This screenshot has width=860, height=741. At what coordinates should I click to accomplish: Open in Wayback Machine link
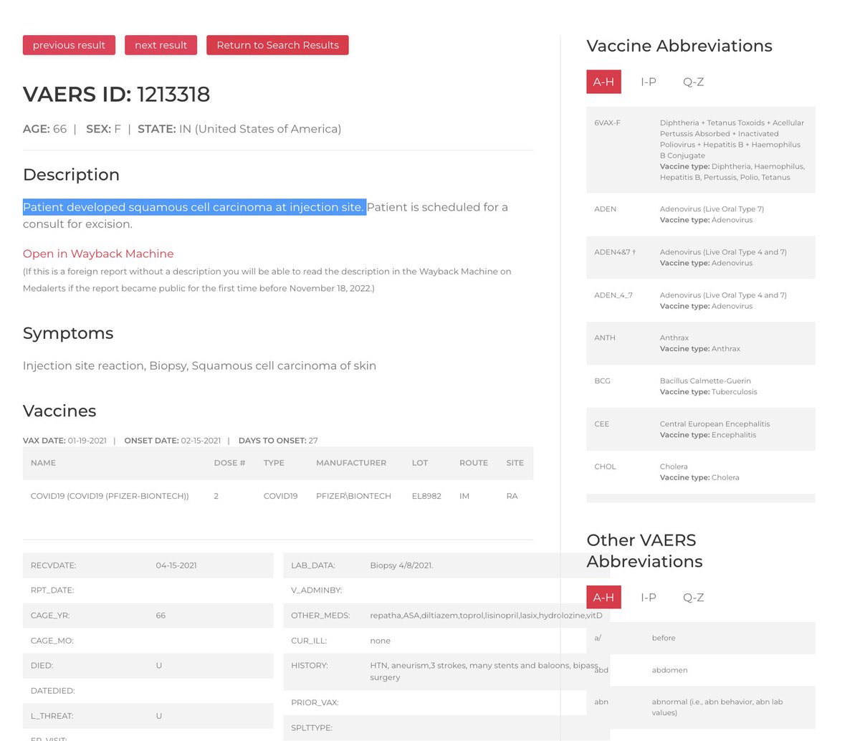tap(98, 254)
